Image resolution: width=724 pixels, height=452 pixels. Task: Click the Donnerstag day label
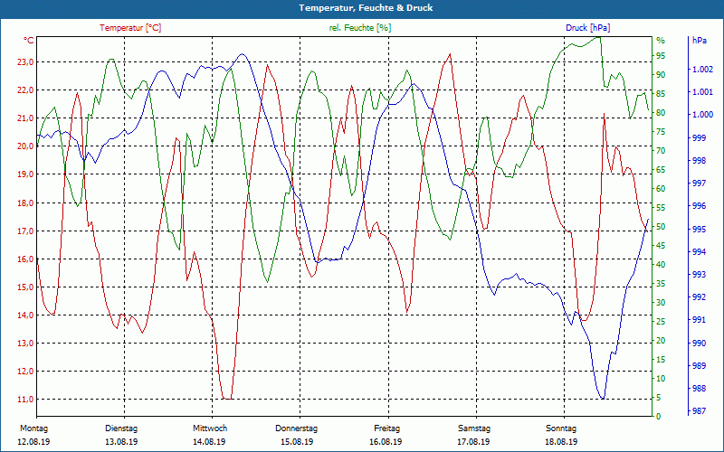tap(297, 428)
